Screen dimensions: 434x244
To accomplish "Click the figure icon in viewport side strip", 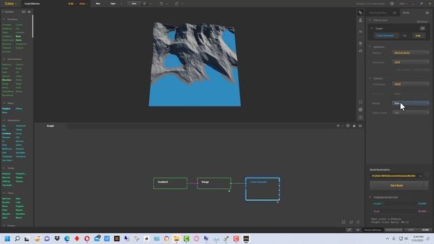I will (x=360, y=20).
